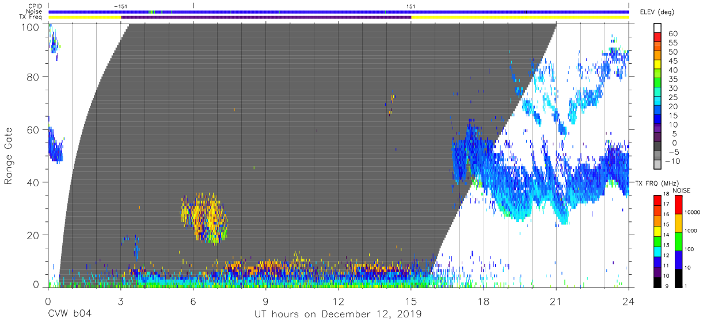Click the "100" tick on Range Gate axis
This screenshot has height=326, width=707.
(29, 26)
